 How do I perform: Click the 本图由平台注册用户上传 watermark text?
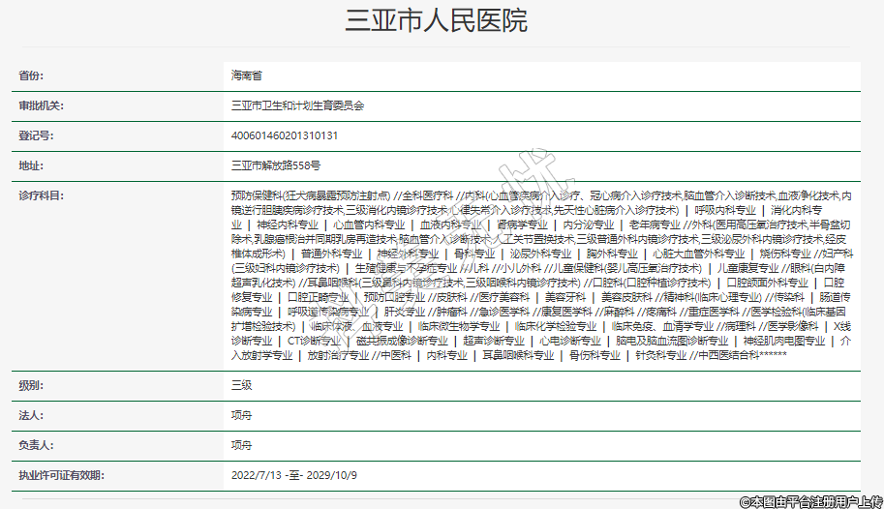tap(811, 501)
